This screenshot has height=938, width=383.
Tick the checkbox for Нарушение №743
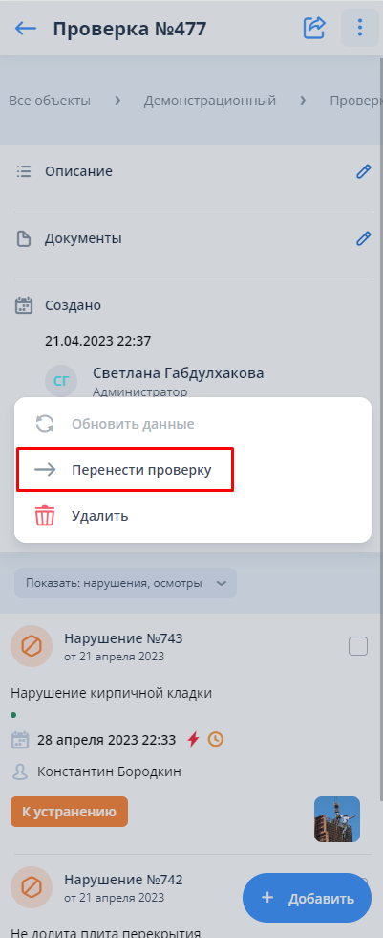(358, 646)
